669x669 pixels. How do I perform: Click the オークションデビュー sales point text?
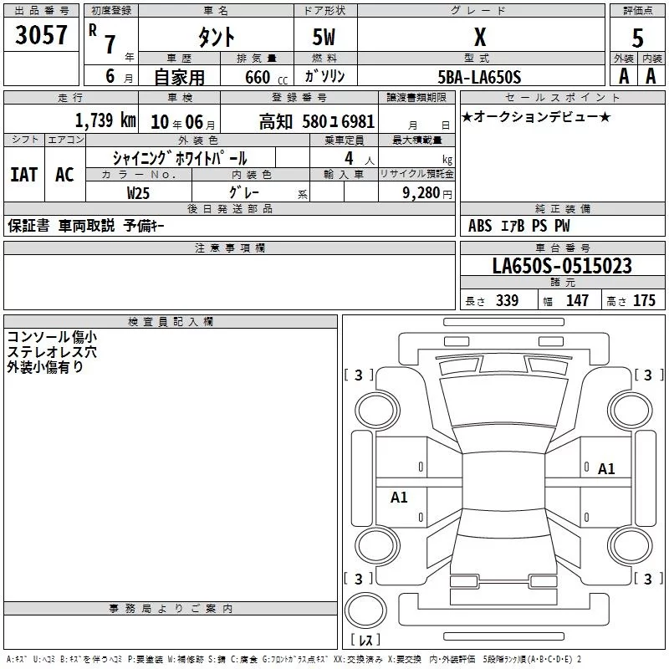[536, 117]
